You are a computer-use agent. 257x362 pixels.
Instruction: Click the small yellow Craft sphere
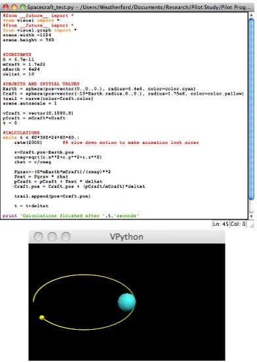coord(42,317)
